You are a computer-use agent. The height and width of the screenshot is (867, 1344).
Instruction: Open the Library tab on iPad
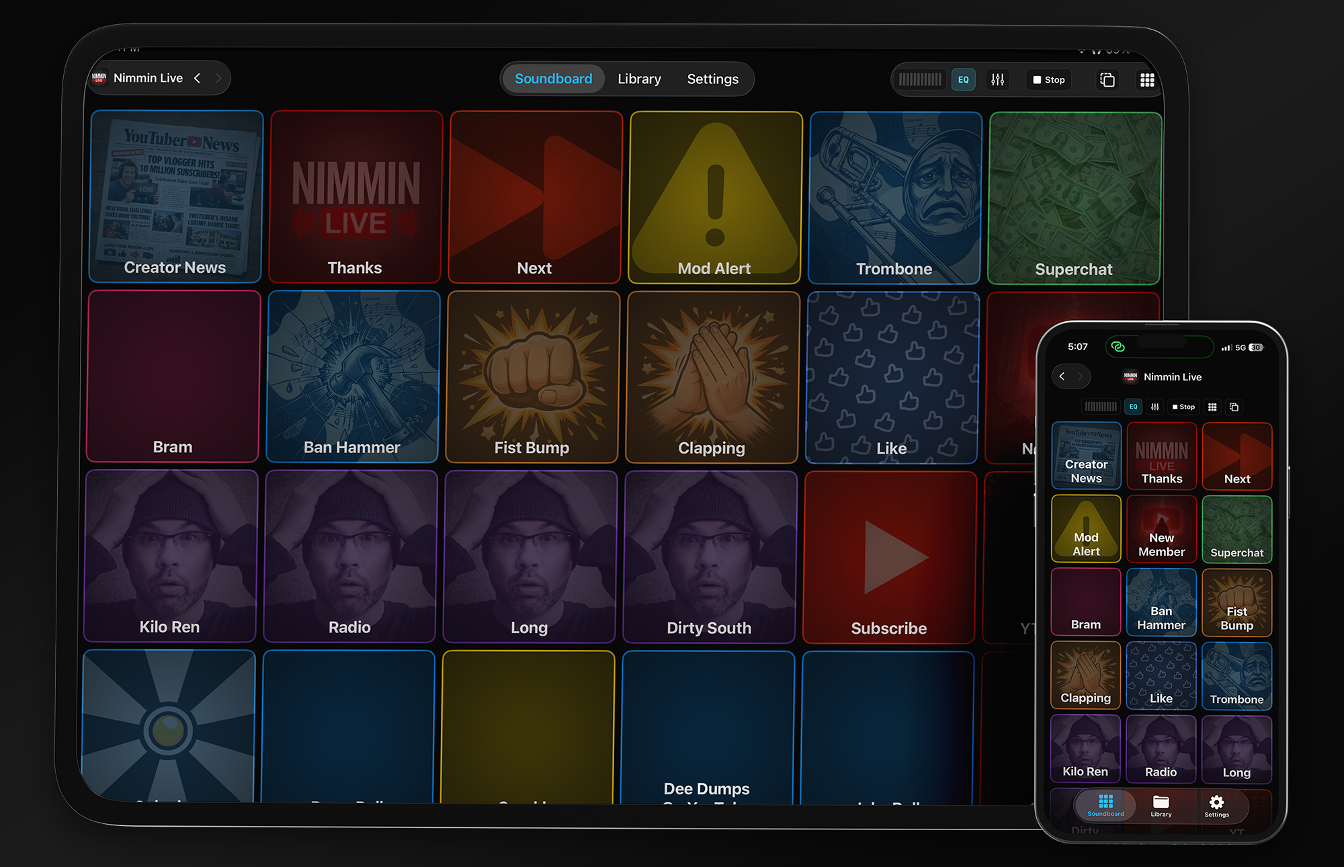pos(639,79)
